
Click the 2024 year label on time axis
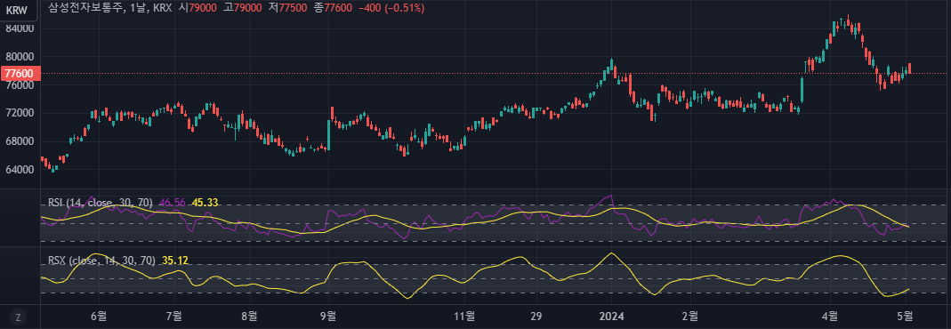coord(611,316)
